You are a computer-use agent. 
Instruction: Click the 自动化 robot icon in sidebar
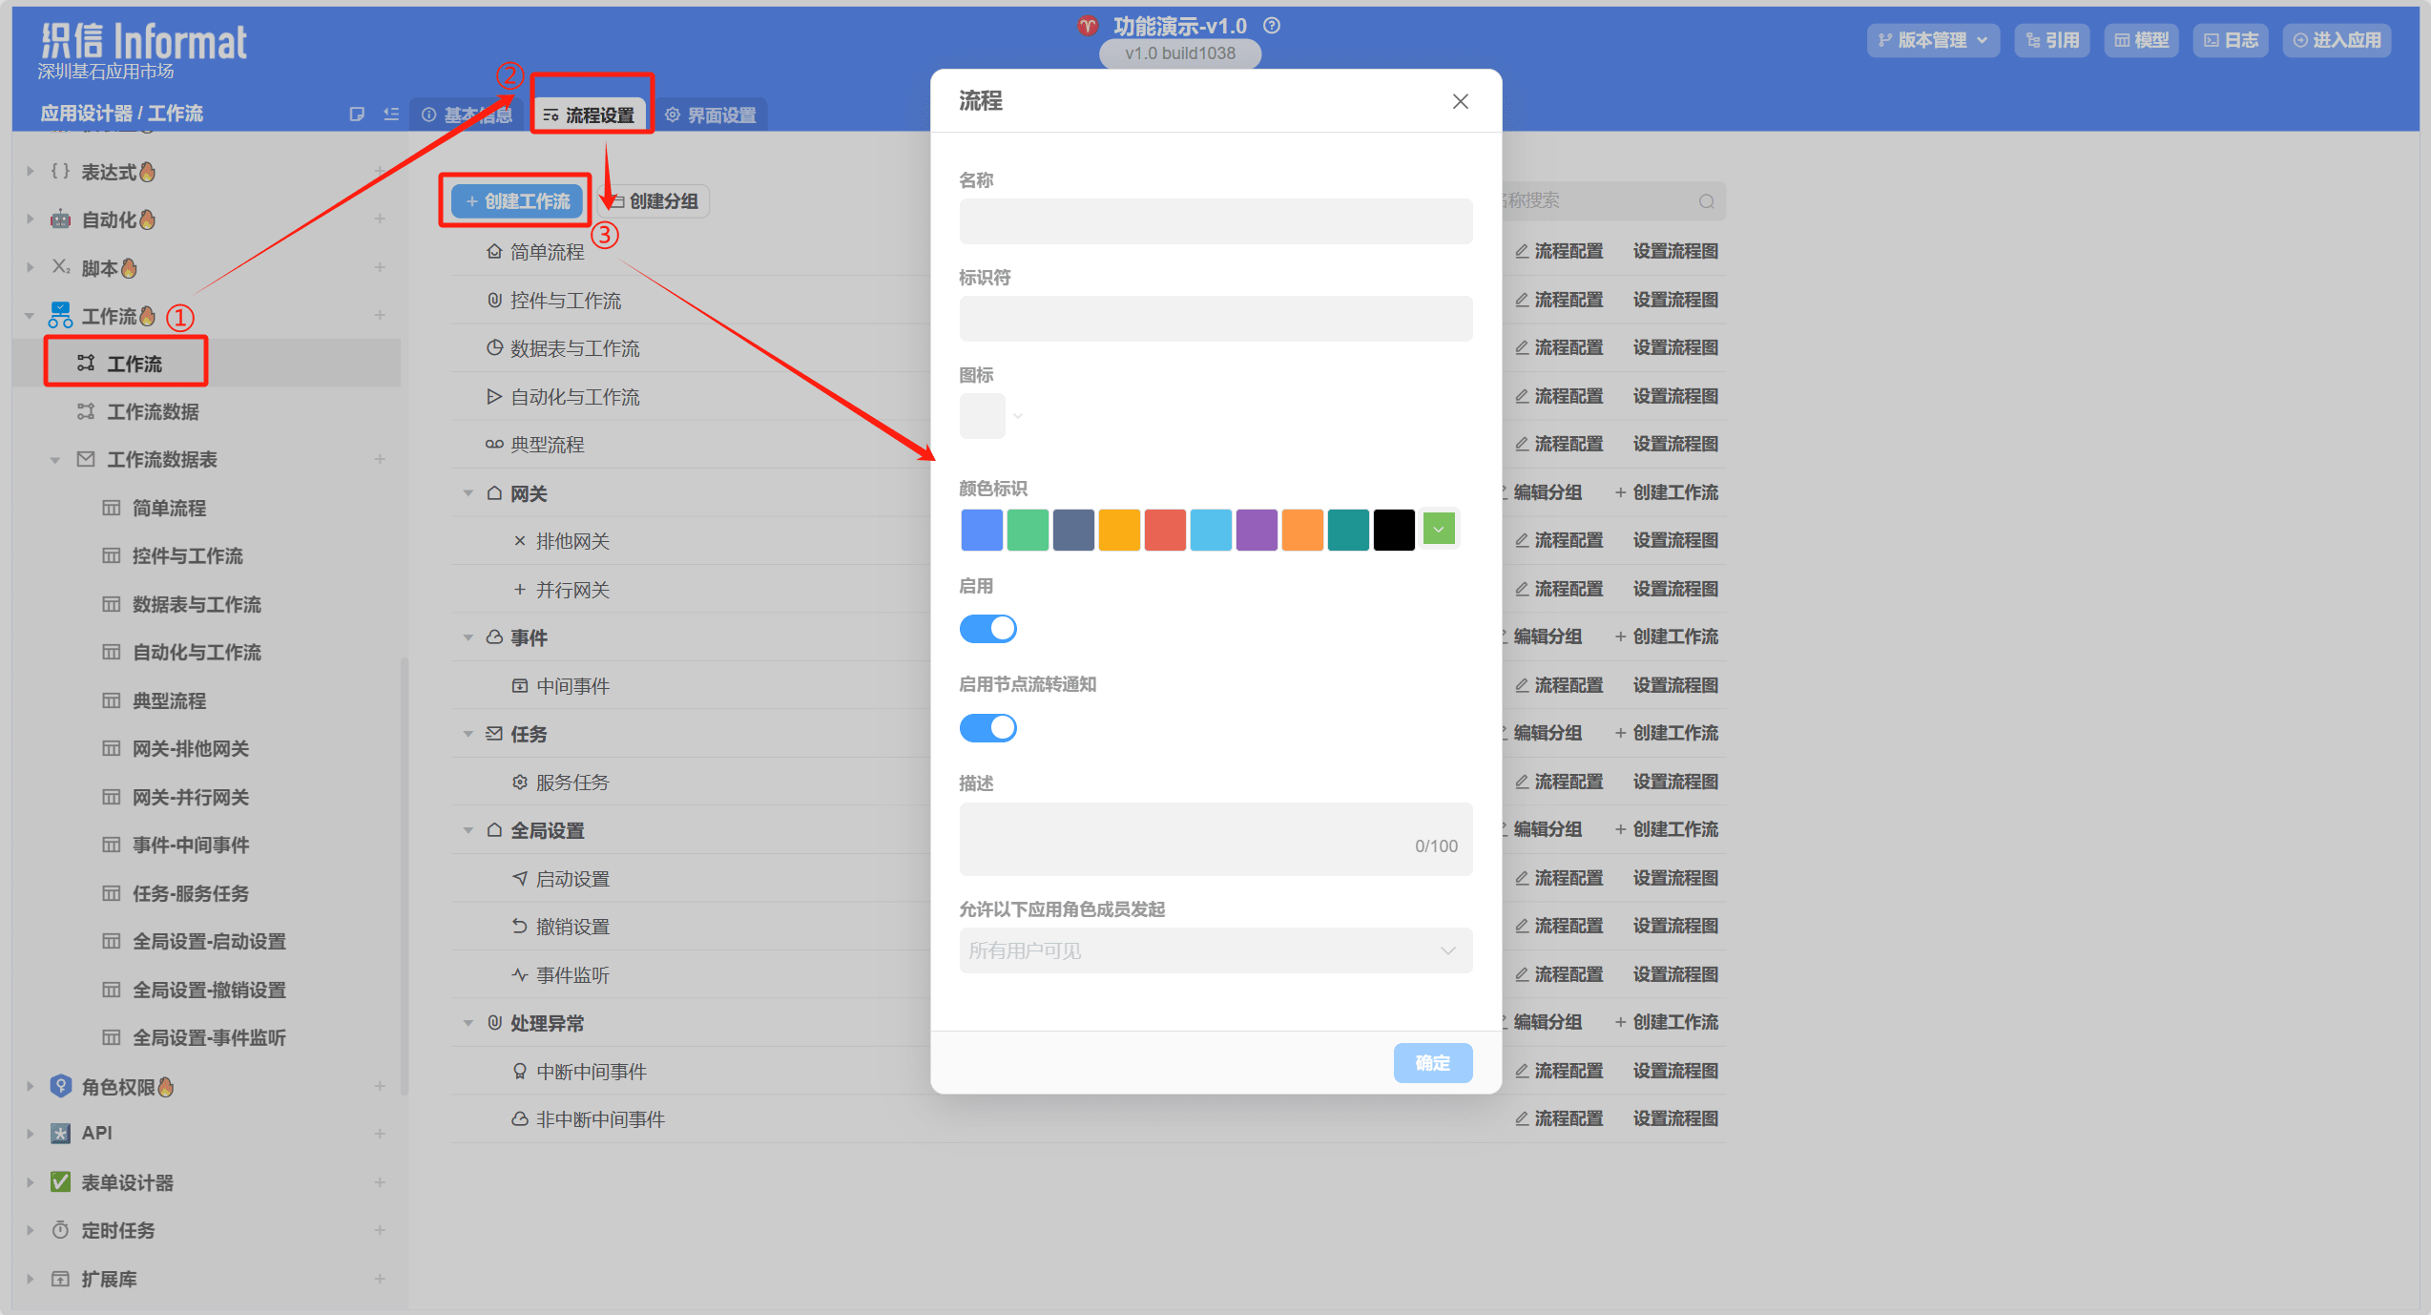coord(60,219)
